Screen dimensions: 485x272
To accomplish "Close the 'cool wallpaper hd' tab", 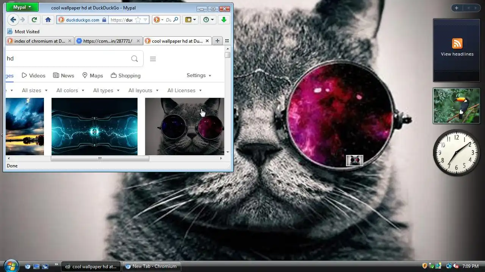I will click(x=207, y=41).
